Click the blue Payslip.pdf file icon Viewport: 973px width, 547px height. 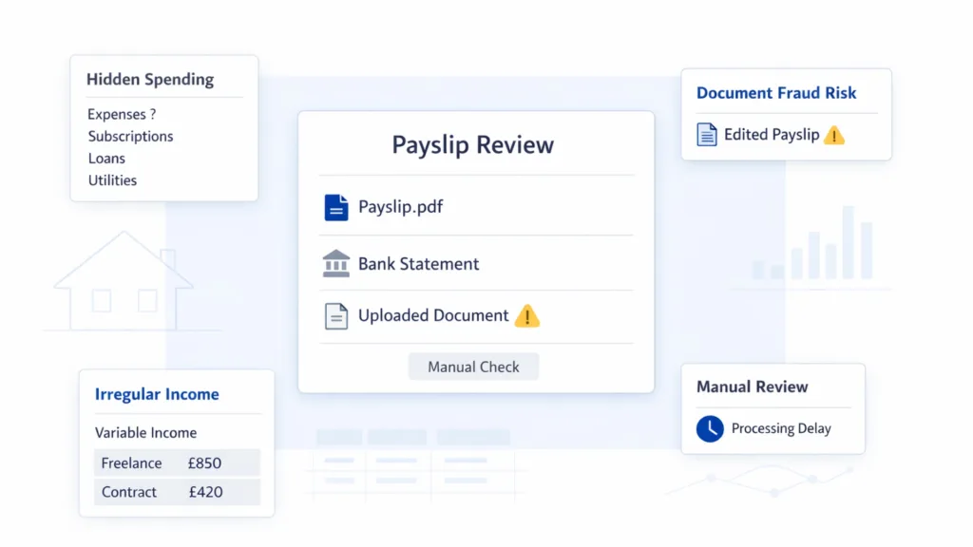[x=336, y=207]
